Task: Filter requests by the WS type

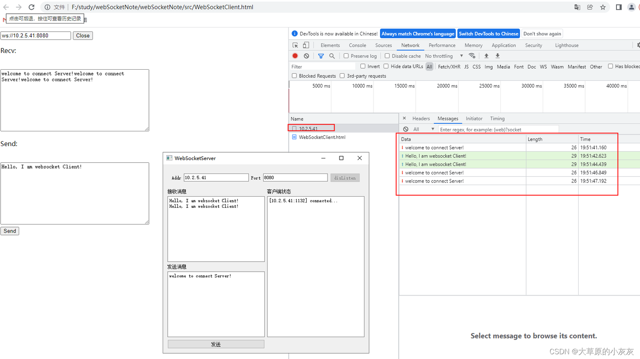Action: point(543,67)
